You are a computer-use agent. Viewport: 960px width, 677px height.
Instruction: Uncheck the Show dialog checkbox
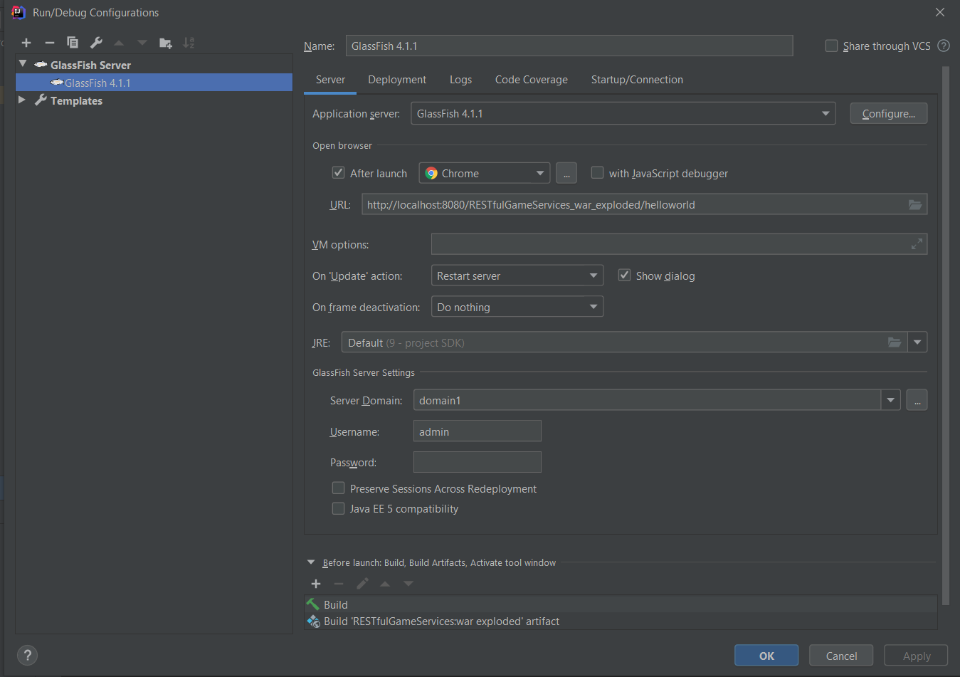click(x=625, y=275)
